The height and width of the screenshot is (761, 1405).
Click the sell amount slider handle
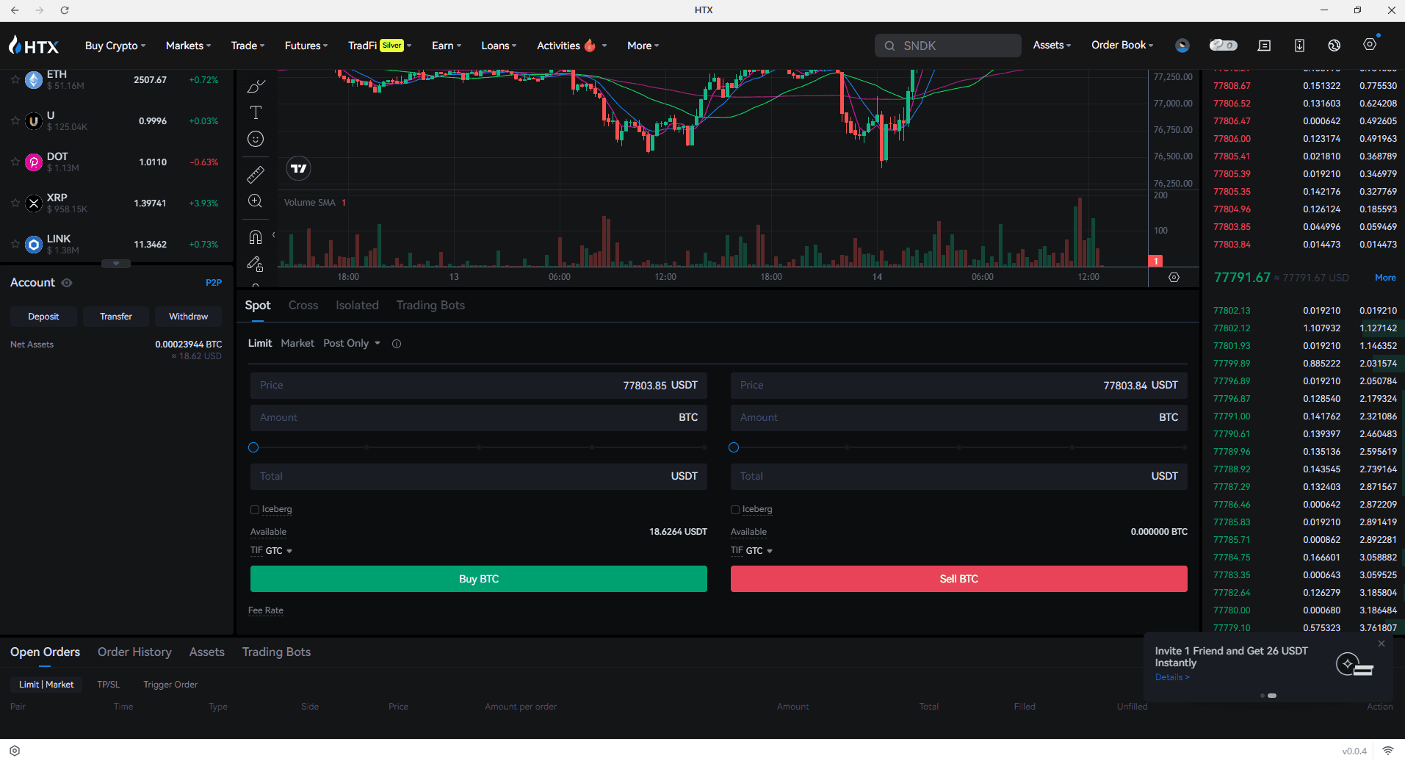(734, 447)
